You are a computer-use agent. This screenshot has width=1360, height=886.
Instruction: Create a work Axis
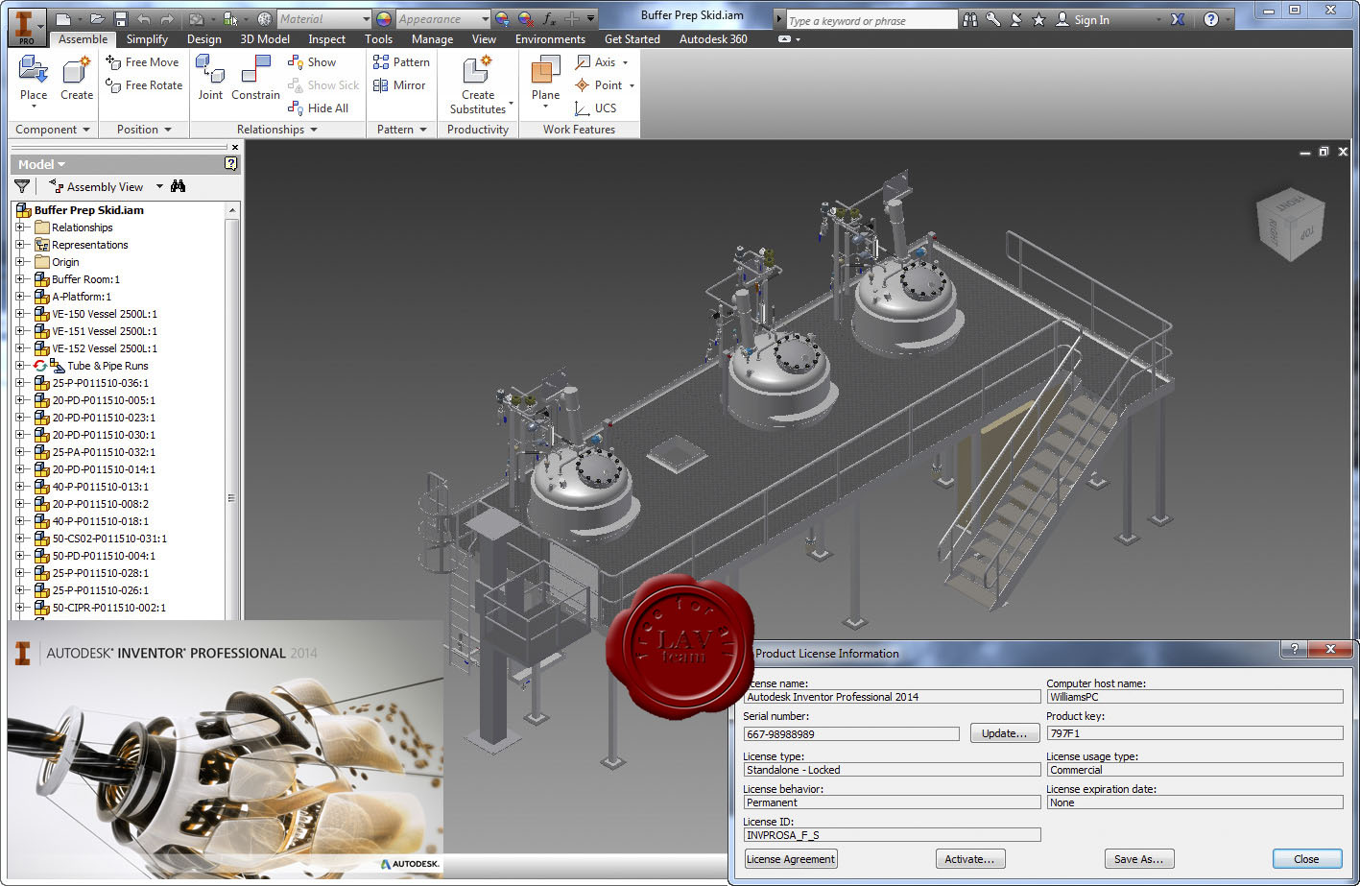[596, 62]
